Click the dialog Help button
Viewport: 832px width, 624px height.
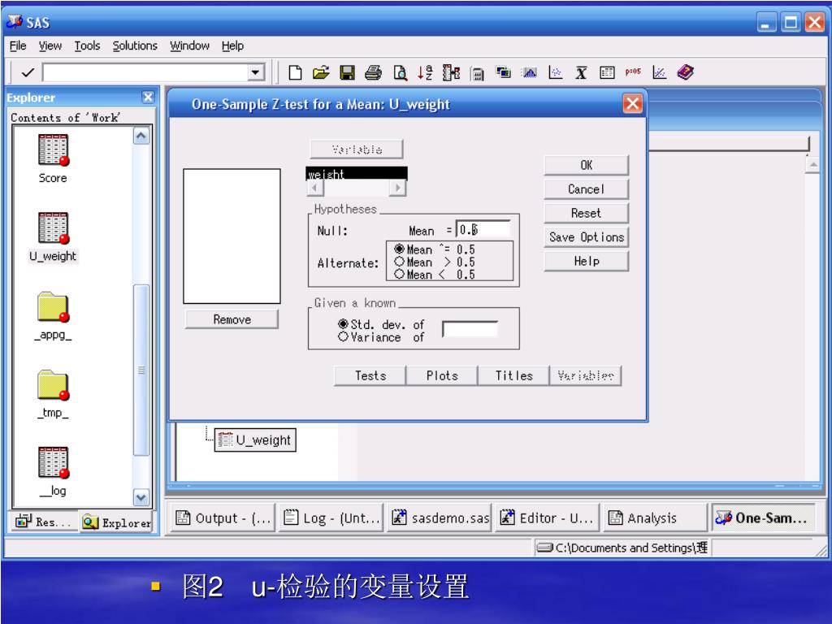coord(586,261)
